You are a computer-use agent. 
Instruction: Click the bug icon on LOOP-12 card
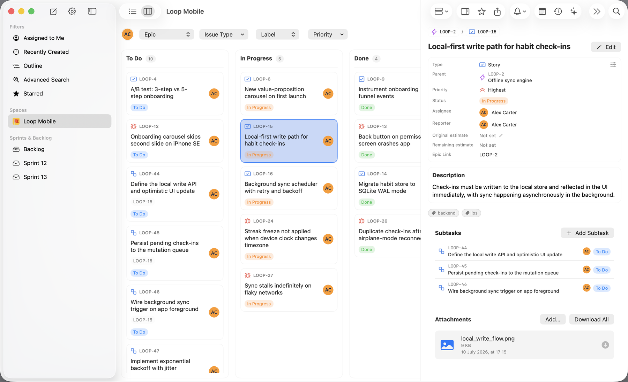click(134, 126)
